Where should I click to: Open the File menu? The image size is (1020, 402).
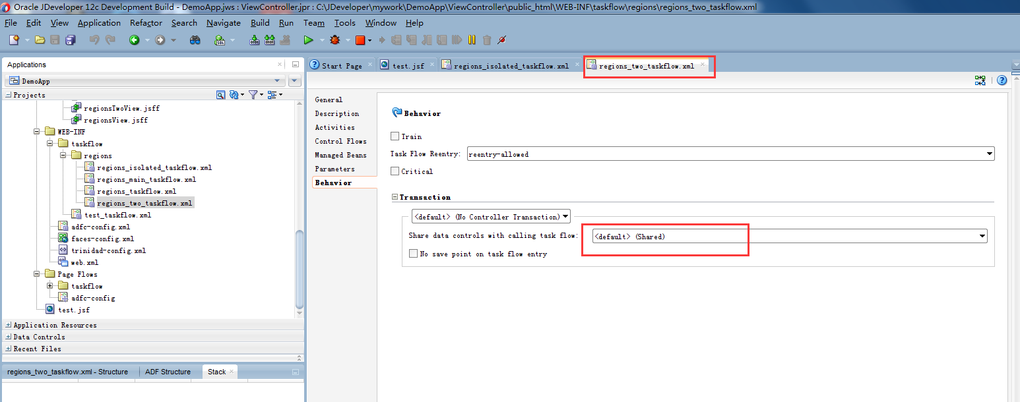tap(11, 23)
